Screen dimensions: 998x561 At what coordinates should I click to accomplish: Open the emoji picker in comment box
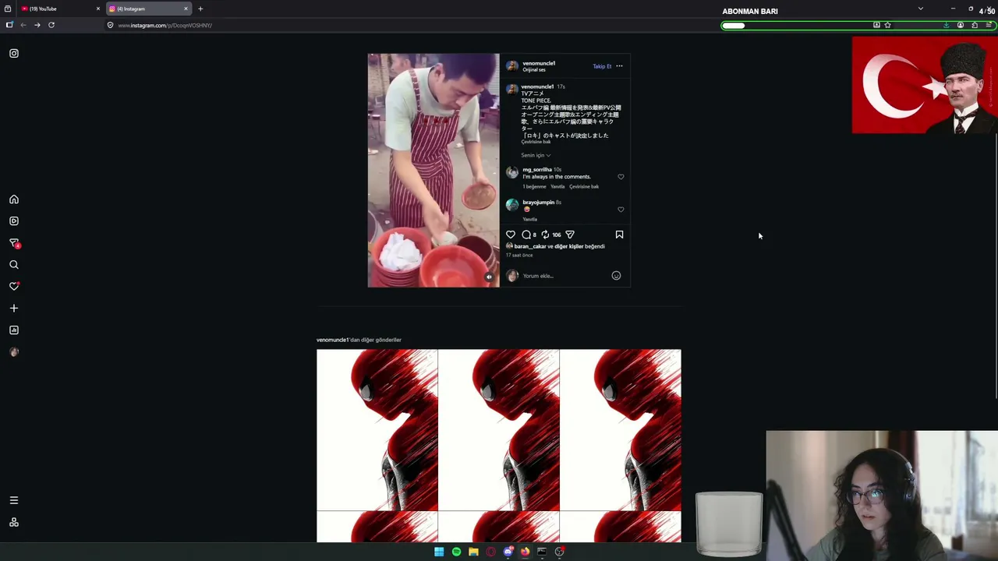(616, 276)
